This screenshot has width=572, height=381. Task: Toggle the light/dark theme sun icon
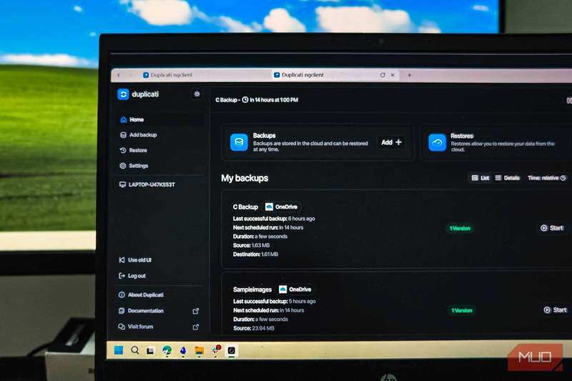[x=197, y=94]
